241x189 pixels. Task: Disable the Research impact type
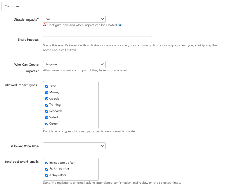47,111
